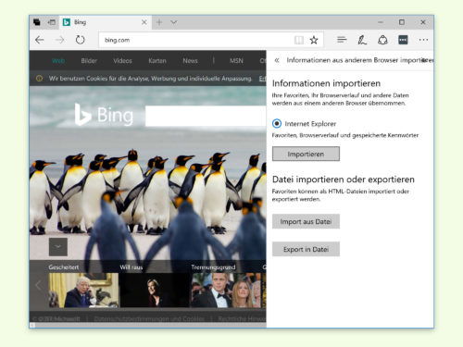The width and height of the screenshot is (463, 347).
Task: Show tab previews chevron
Action: click(174, 22)
